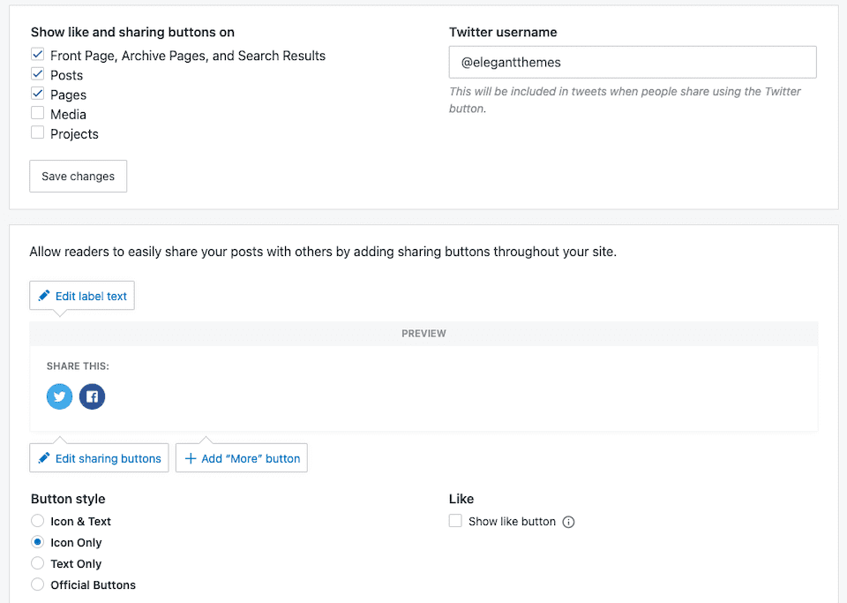Click the plus icon on Add "More" button
847x603 pixels.
[x=191, y=457]
